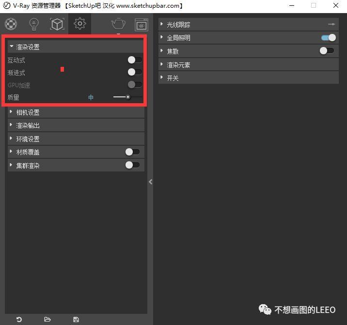Expand the 环境设置 section
Screen dimensions: 347x325
tap(76, 139)
